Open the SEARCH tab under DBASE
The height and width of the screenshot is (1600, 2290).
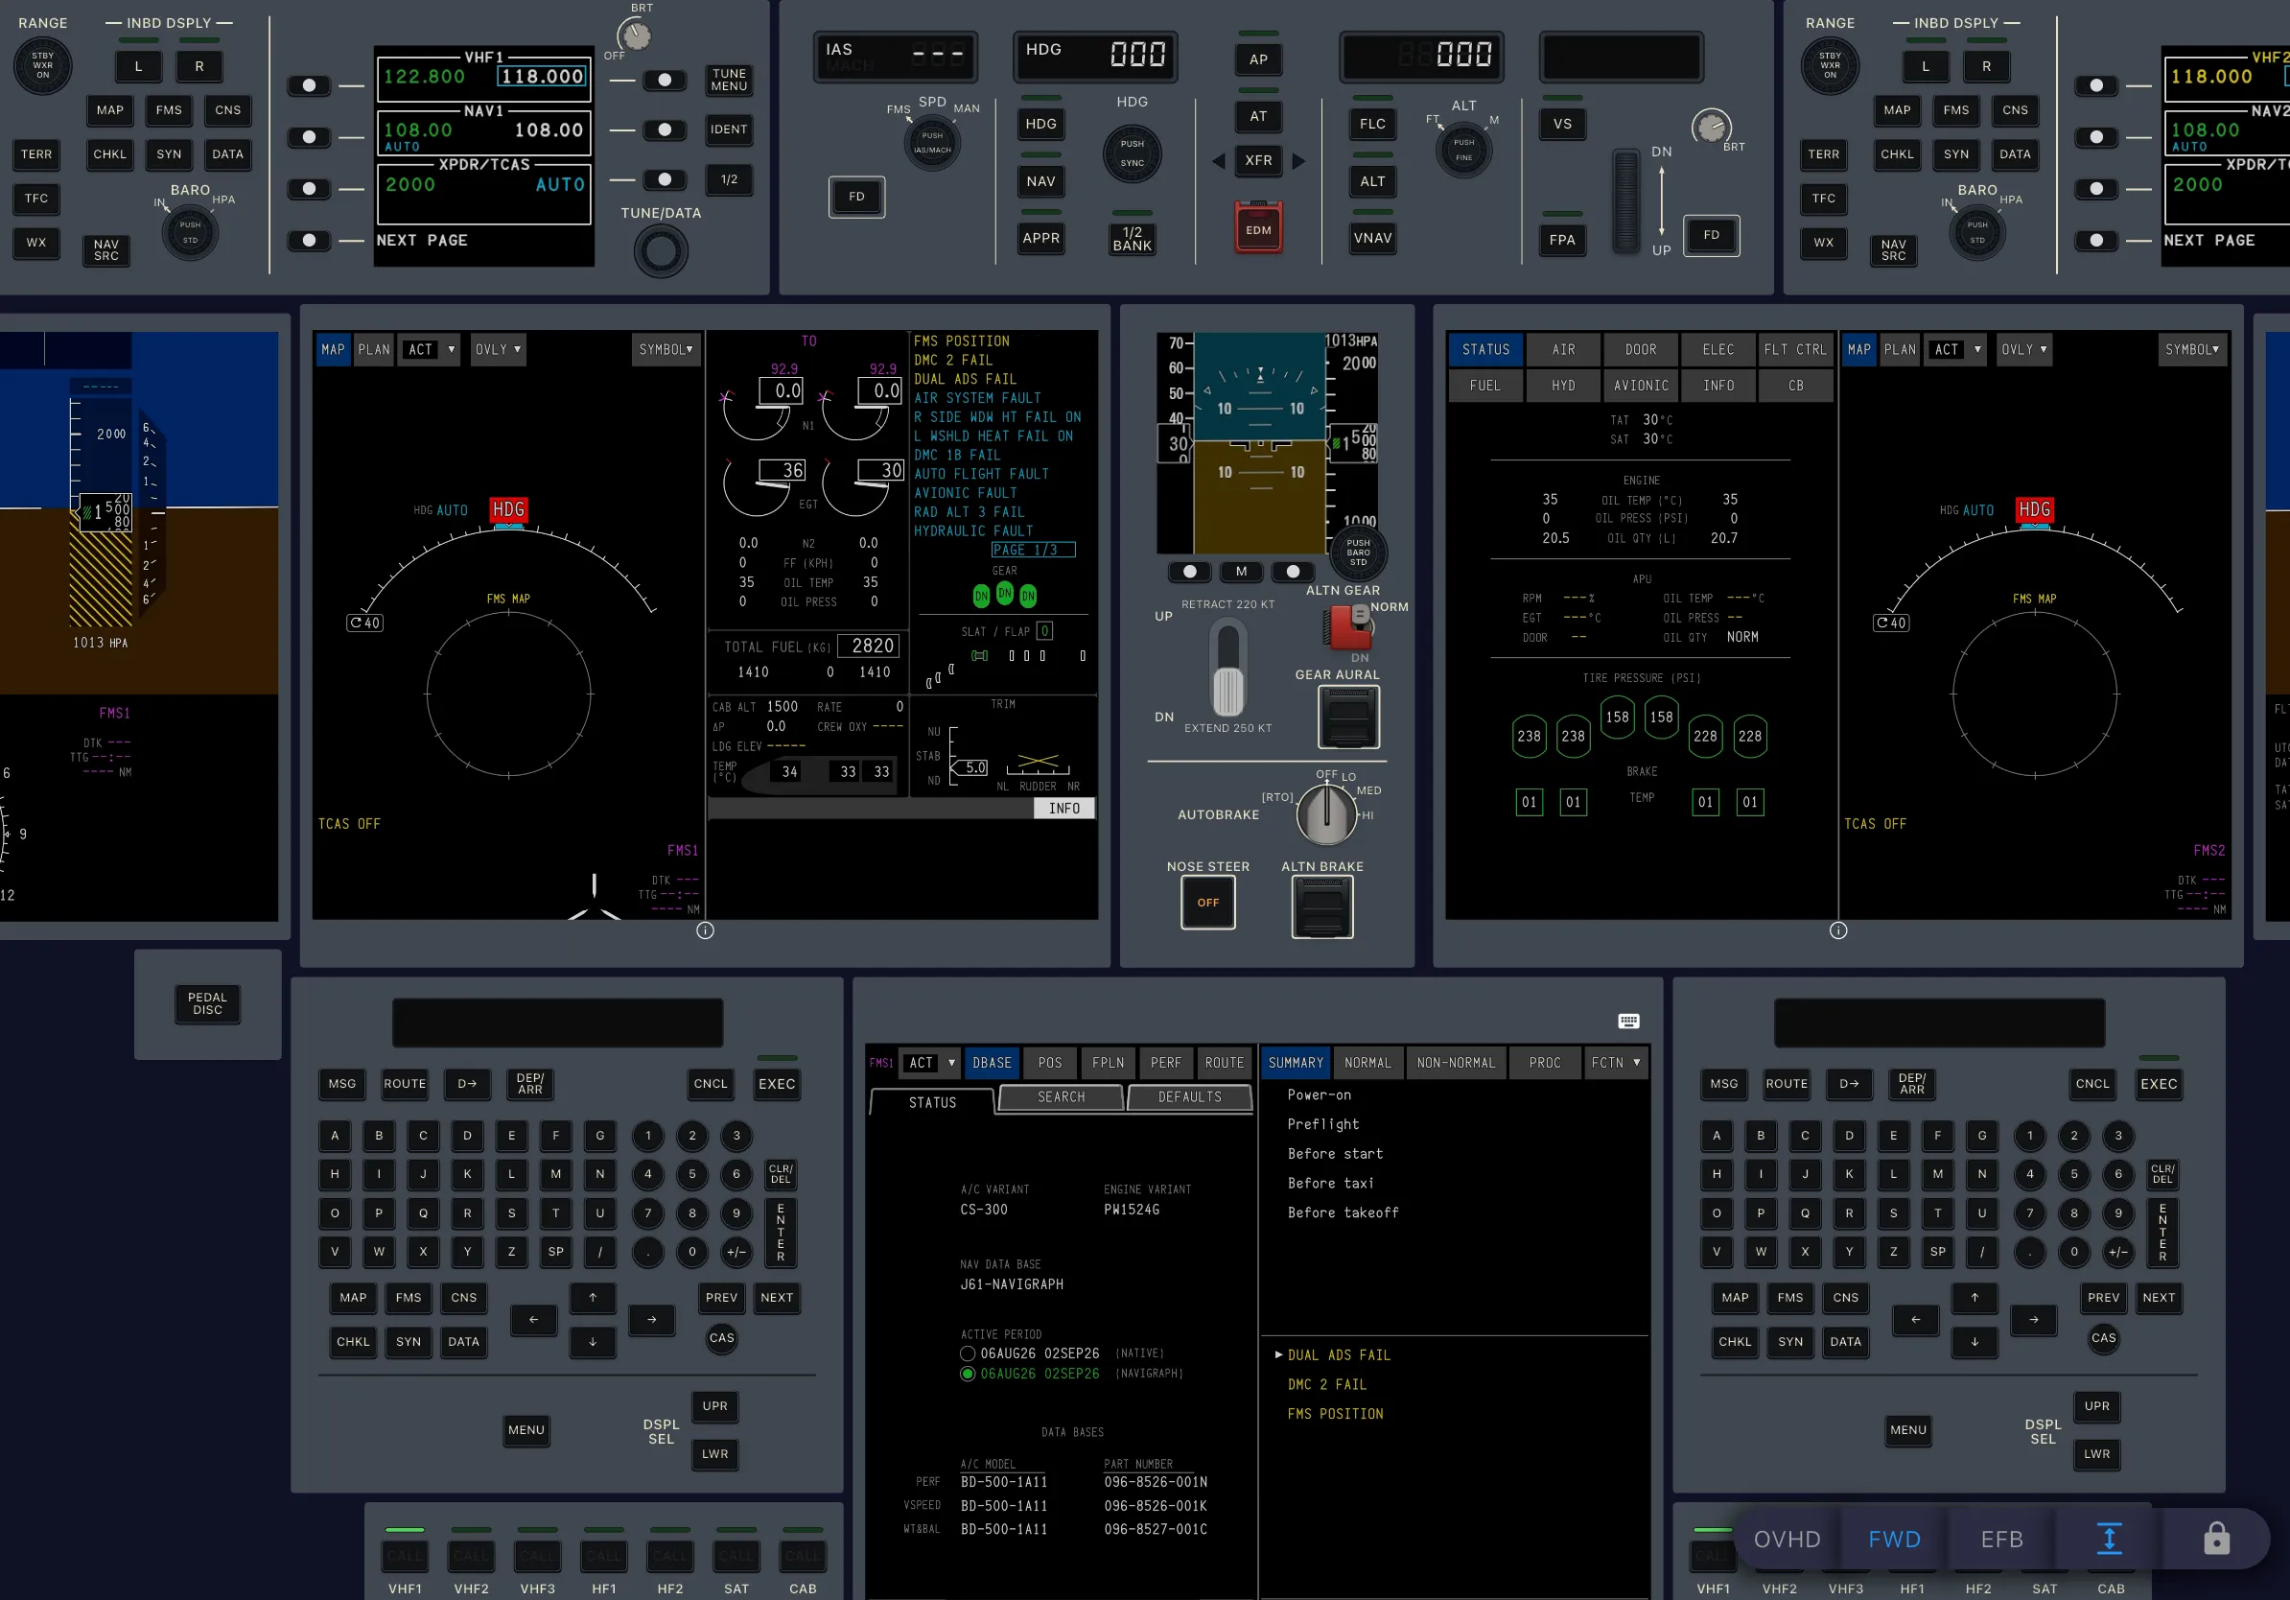point(1062,1096)
